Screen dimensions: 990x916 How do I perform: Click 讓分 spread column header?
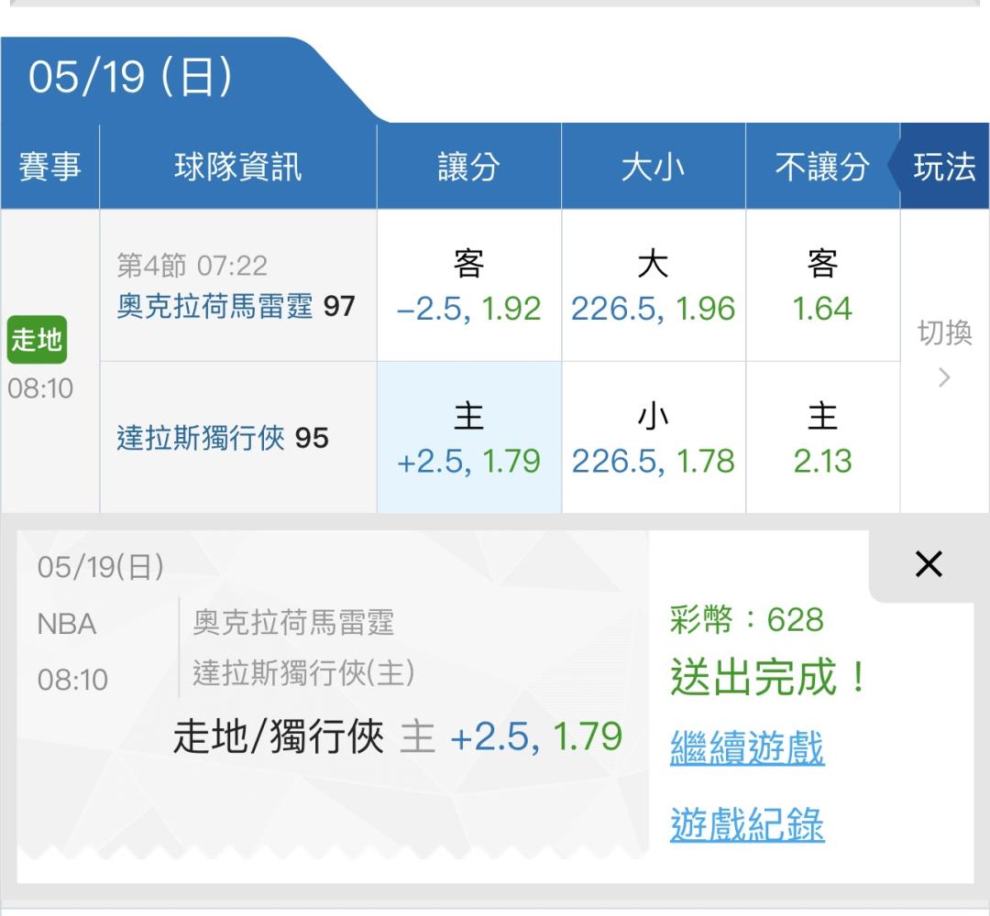(x=468, y=167)
